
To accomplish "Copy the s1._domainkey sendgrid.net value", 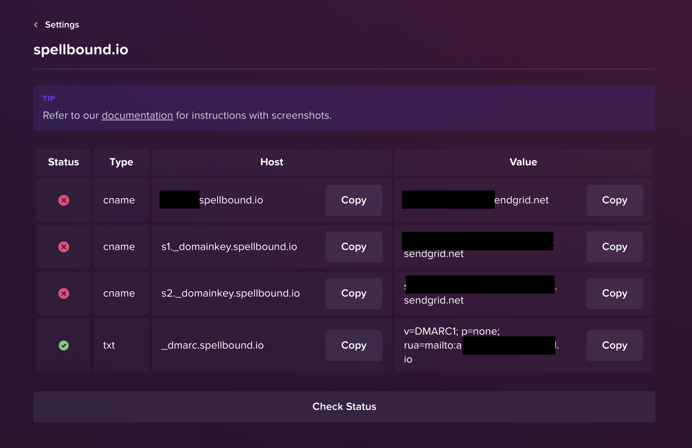I will click(615, 247).
